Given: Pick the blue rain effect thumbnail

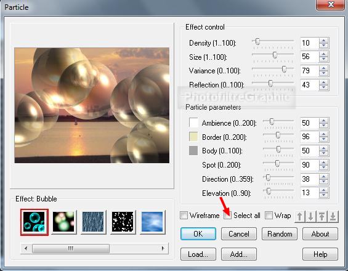Looking at the screenshot, I should click(93, 222).
